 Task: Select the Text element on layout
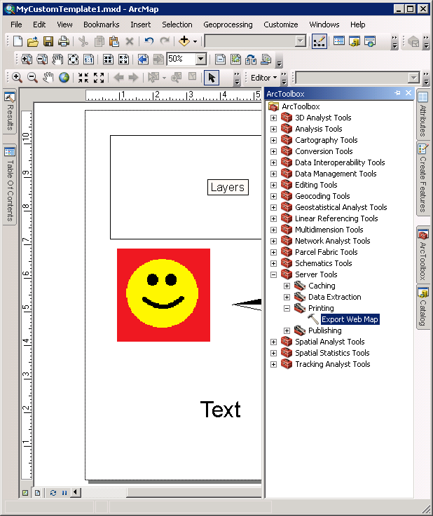[x=220, y=410]
